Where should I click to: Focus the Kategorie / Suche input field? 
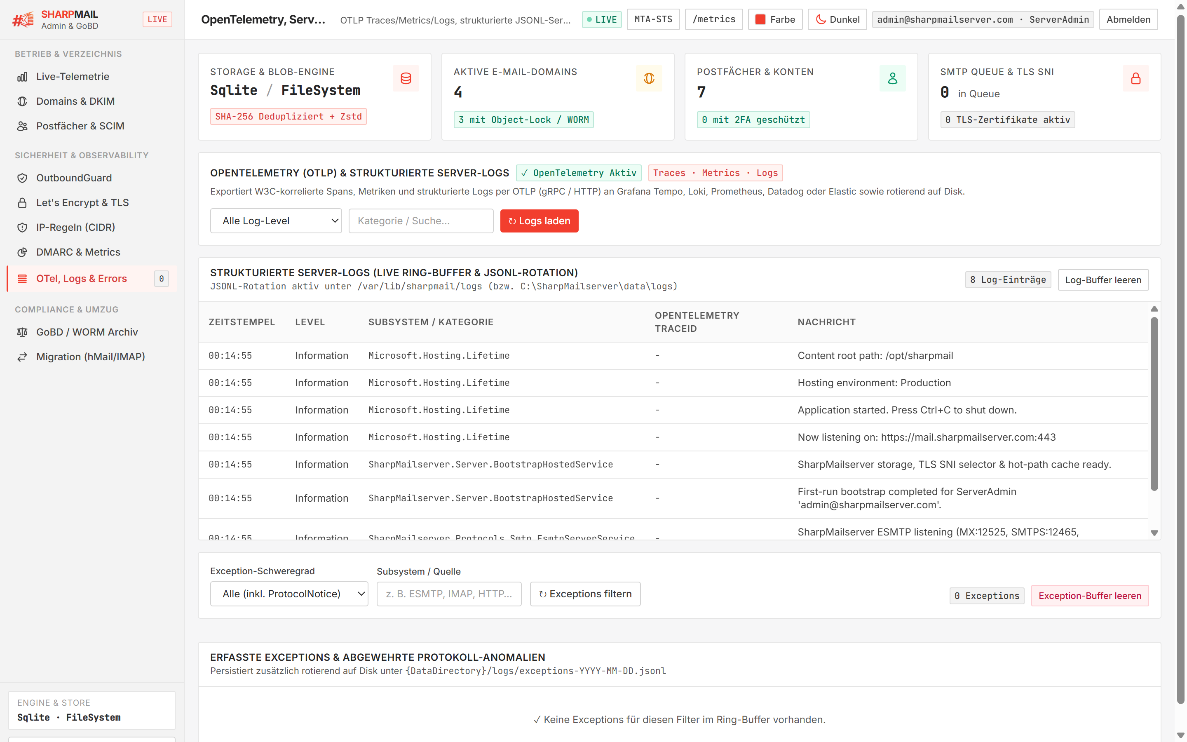421,221
